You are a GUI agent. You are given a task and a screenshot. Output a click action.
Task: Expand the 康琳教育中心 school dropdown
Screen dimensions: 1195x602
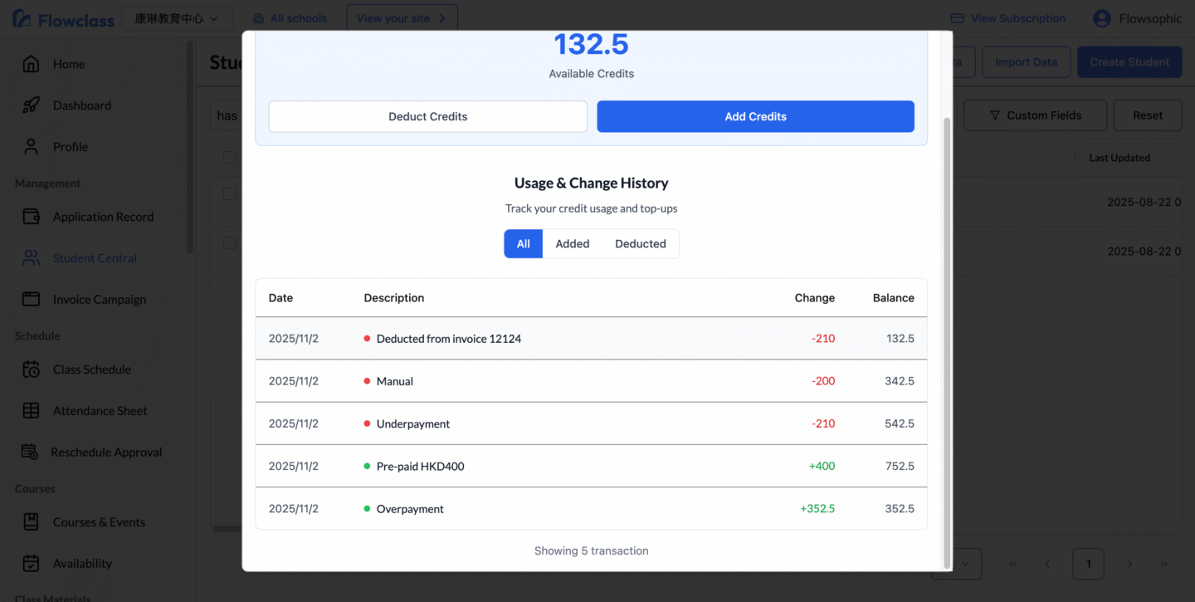click(177, 18)
